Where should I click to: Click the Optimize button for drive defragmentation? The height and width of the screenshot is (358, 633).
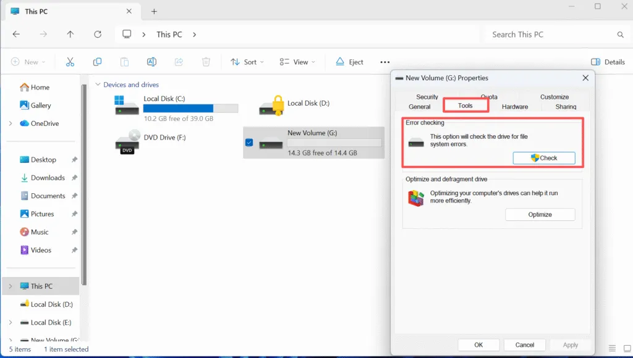(x=540, y=214)
